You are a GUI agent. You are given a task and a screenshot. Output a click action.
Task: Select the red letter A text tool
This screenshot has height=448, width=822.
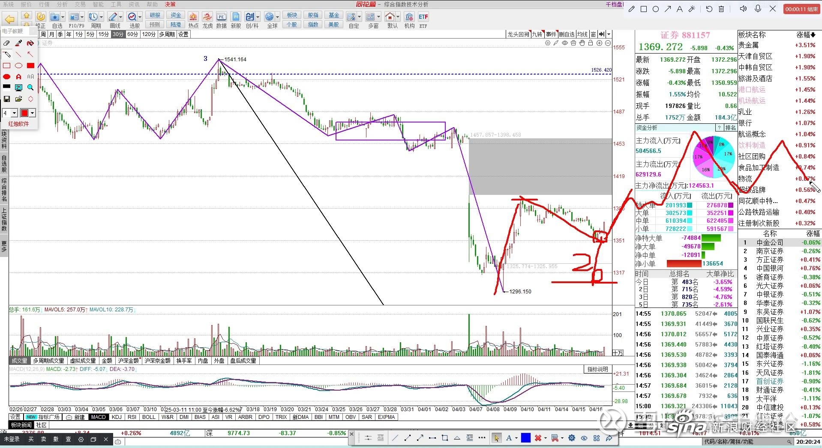18,77
